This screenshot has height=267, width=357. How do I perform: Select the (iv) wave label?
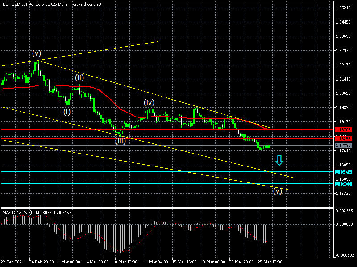[149, 103]
